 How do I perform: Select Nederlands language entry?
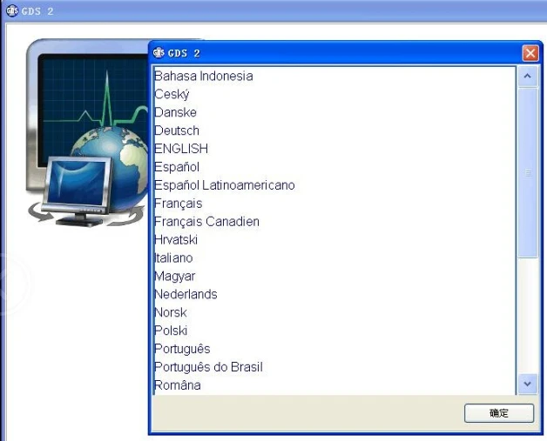point(334,294)
